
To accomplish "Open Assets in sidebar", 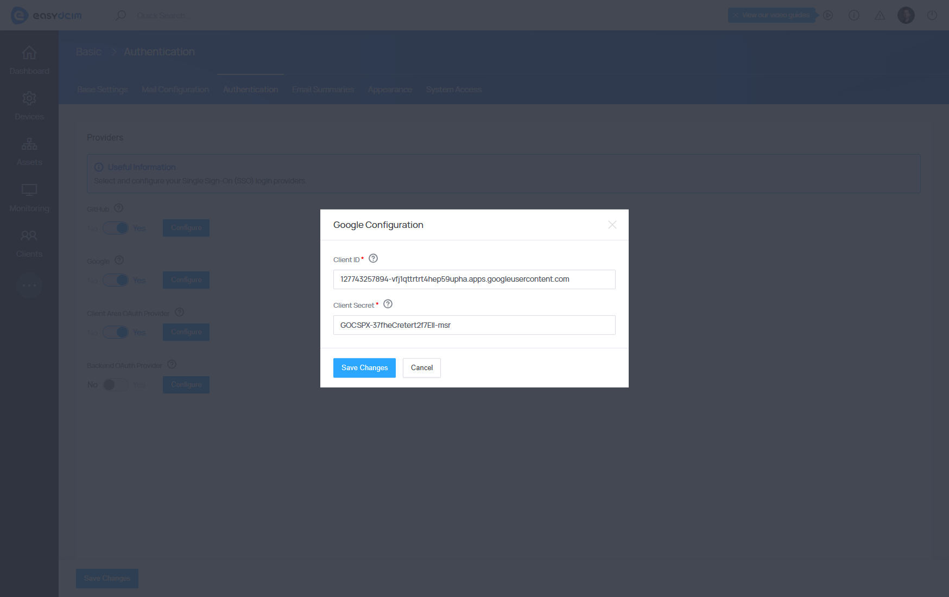I will click(x=29, y=151).
